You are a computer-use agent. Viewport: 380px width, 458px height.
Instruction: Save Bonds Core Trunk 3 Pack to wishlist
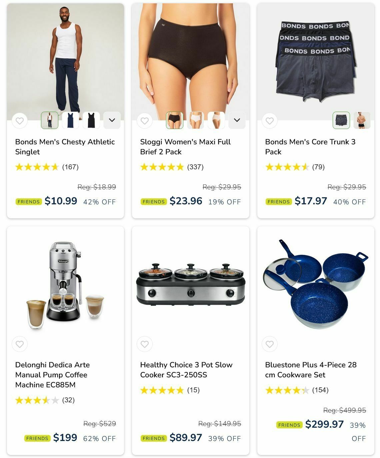coord(270,121)
